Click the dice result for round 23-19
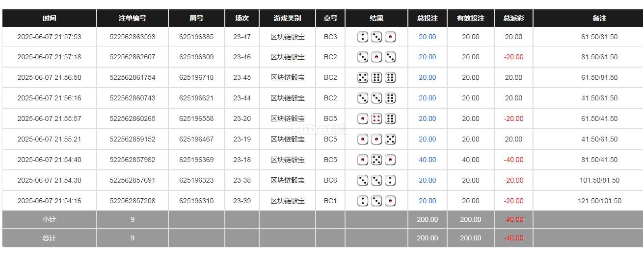Image resolution: width=643 pixels, height=258 pixels. tap(376, 140)
